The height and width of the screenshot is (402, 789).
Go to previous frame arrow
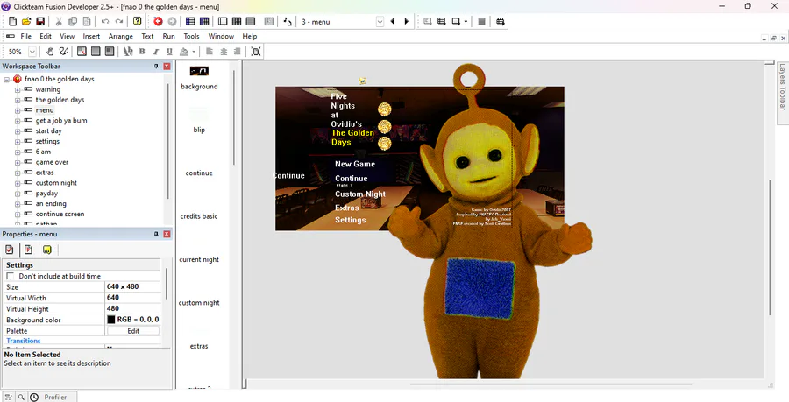[x=393, y=21]
